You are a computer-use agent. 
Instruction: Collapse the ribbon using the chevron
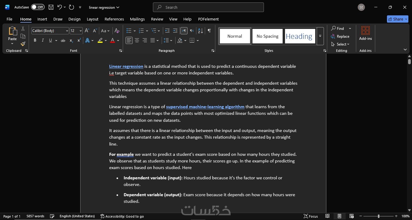coord(405,49)
